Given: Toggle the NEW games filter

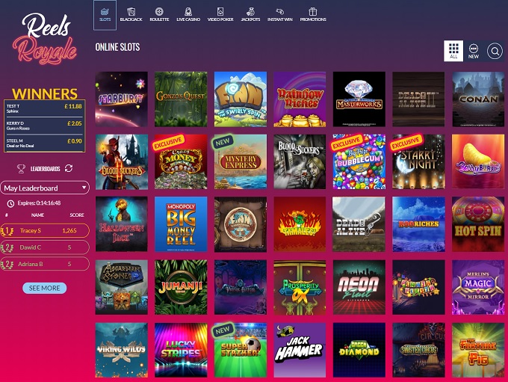Looking at the screenshot, I should (x=474, y=51).
